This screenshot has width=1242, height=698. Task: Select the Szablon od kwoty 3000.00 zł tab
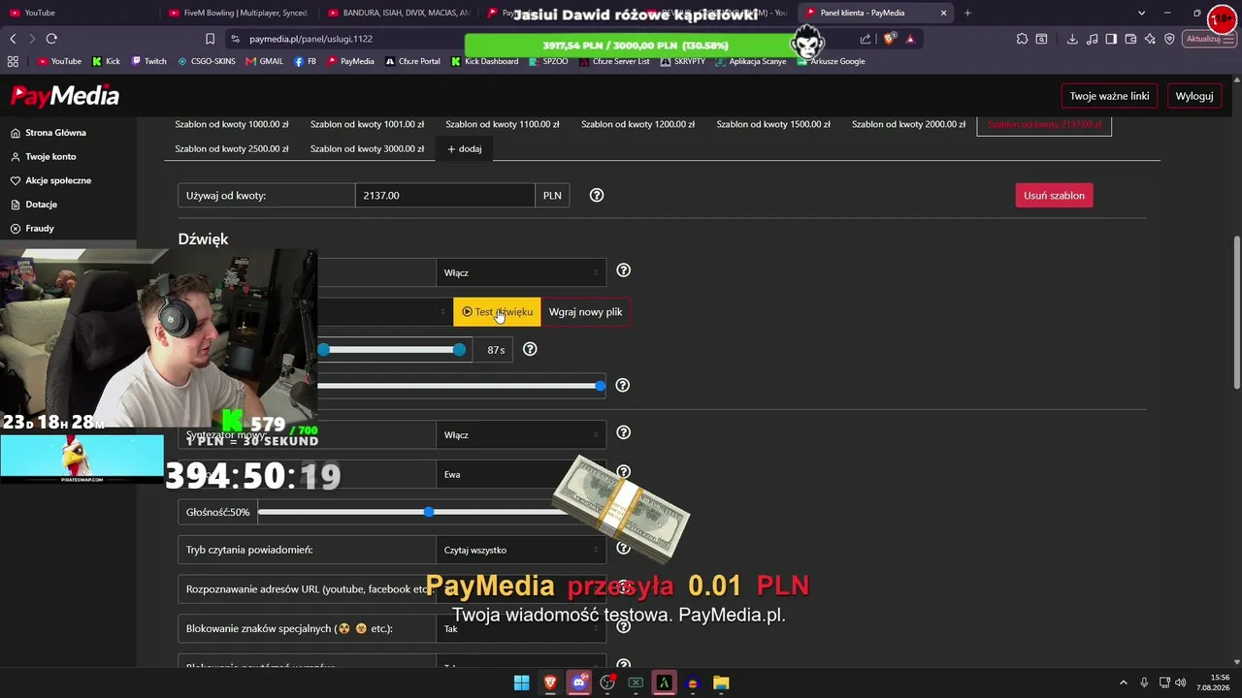tap(367, 148)
